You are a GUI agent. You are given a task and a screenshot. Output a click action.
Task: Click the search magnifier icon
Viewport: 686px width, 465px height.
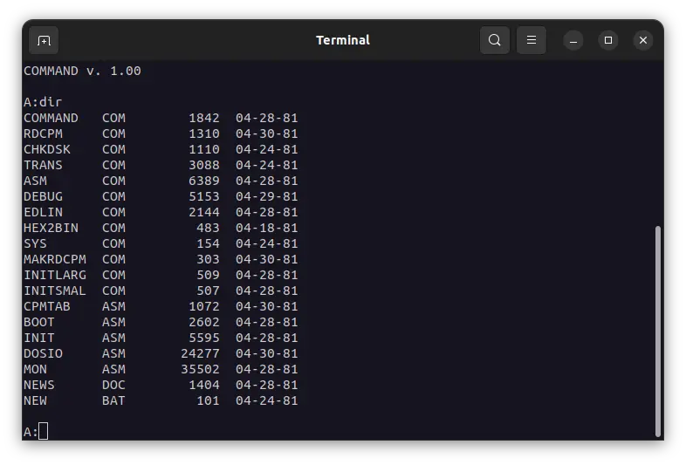point(495,40)
